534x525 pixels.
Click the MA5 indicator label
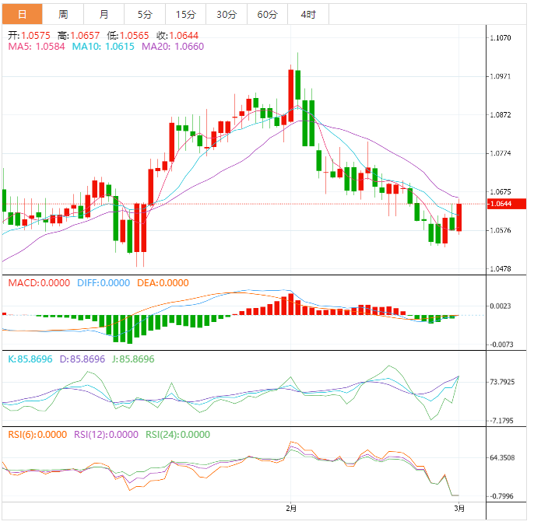[x=37, y=47]
